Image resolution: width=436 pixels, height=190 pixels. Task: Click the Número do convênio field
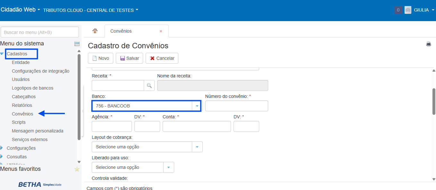236,106
